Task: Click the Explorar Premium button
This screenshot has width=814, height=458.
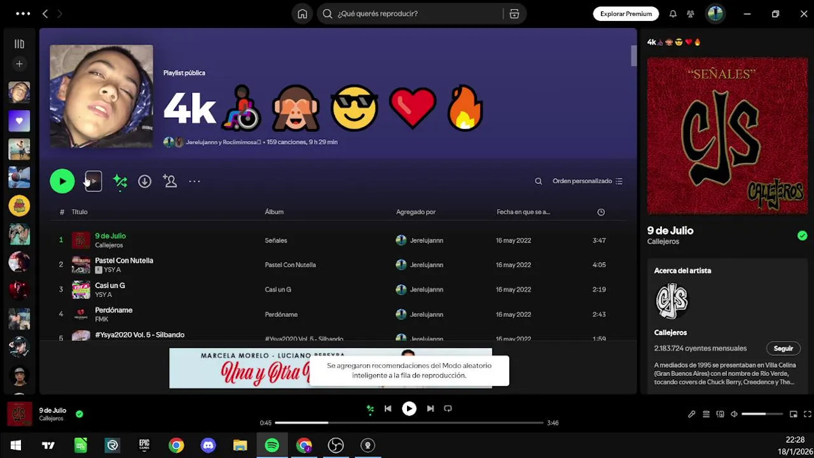Action: (626, 13)
